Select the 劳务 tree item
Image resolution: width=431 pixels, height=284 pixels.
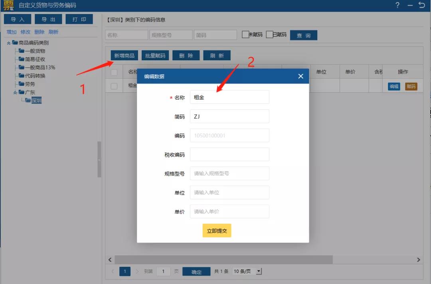tap(30, 84)
